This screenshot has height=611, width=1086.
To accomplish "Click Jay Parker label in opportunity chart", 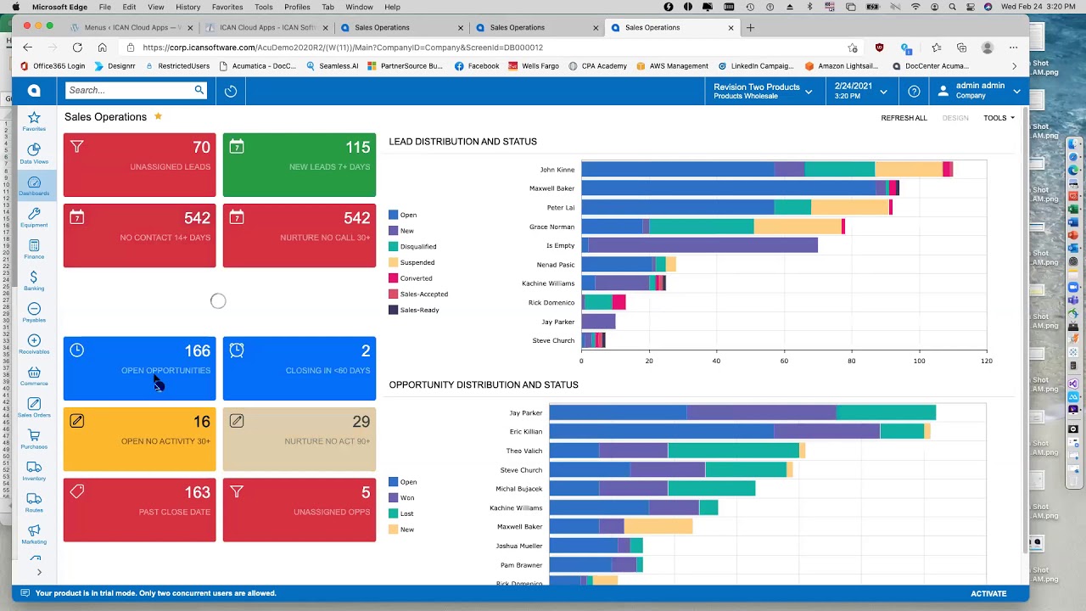I will coord(526,413).
